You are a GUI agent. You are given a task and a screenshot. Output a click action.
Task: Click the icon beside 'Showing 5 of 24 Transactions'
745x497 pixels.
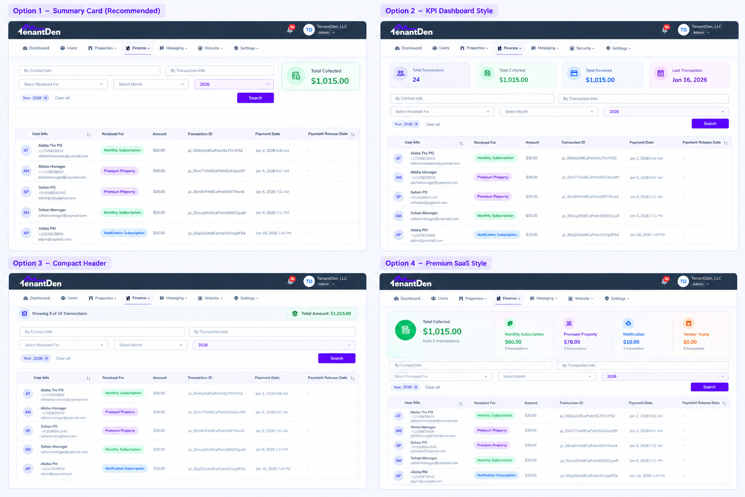[x=25, y=314]
